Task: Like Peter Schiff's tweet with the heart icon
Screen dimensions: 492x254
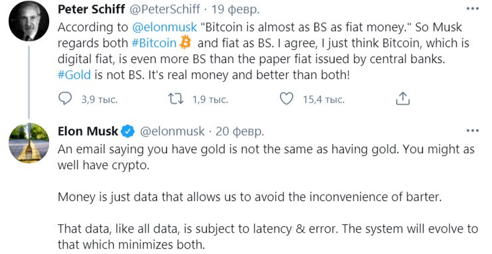Action: point(286,99)
